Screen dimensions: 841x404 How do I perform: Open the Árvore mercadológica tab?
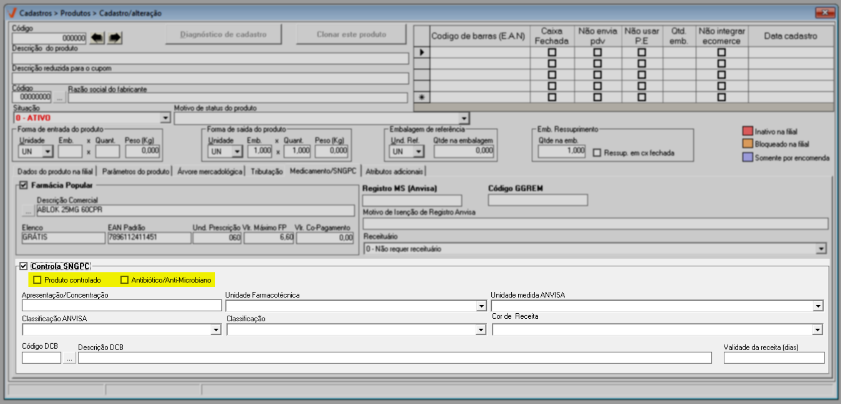(x=210, y=172)
